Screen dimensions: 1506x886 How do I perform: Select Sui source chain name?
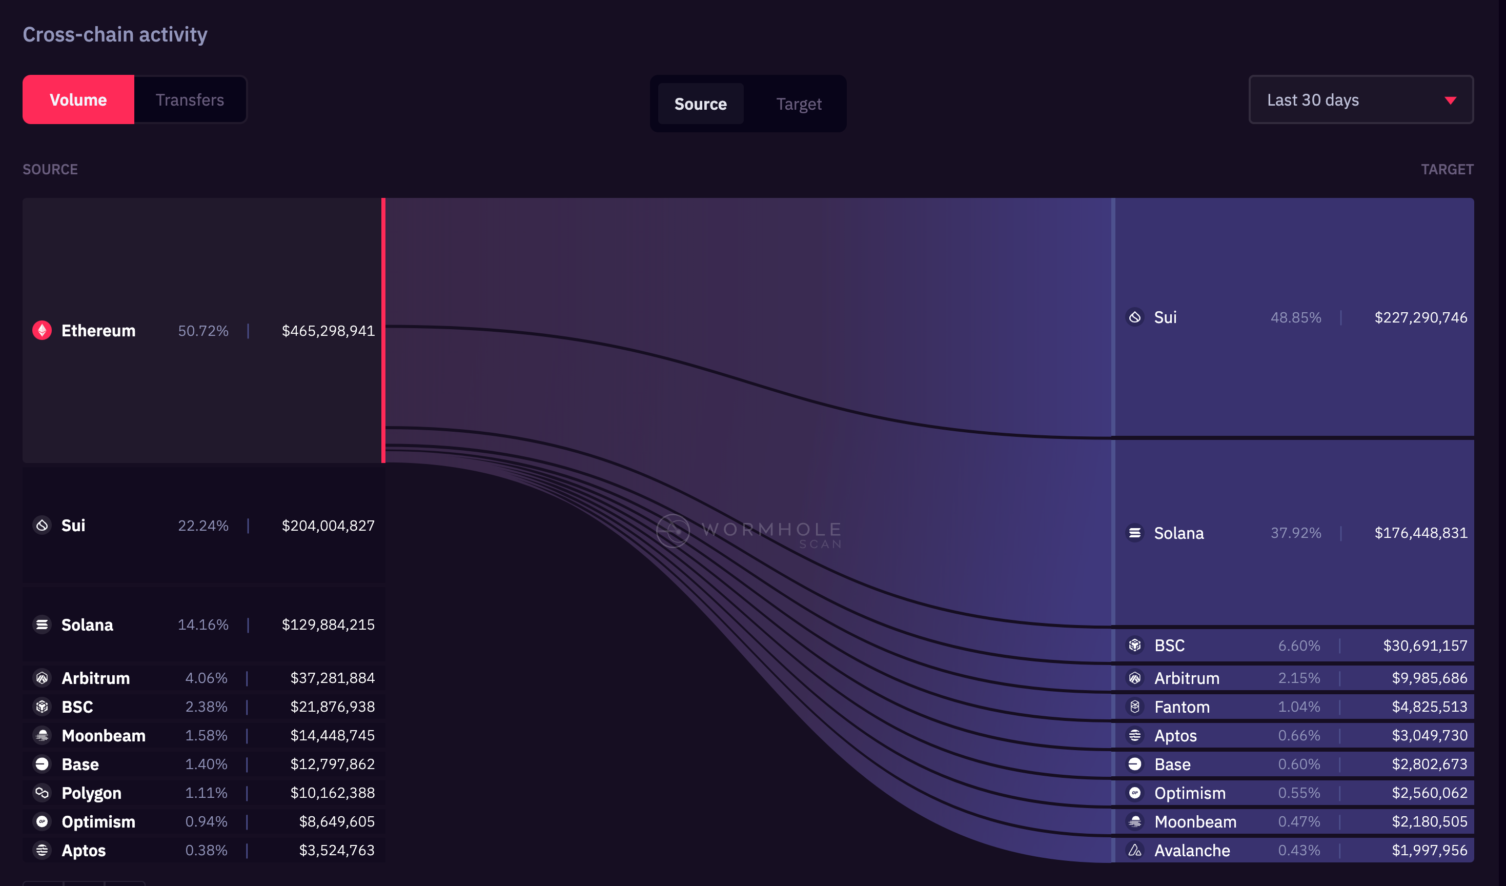tap(73, 526)
